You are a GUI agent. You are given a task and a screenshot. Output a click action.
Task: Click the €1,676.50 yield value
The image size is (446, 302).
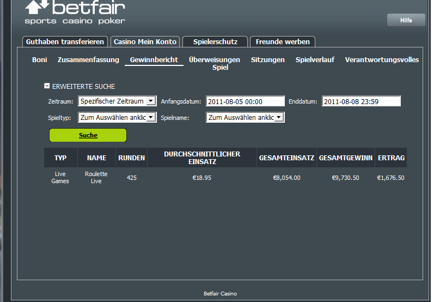[x=390, y=178]
